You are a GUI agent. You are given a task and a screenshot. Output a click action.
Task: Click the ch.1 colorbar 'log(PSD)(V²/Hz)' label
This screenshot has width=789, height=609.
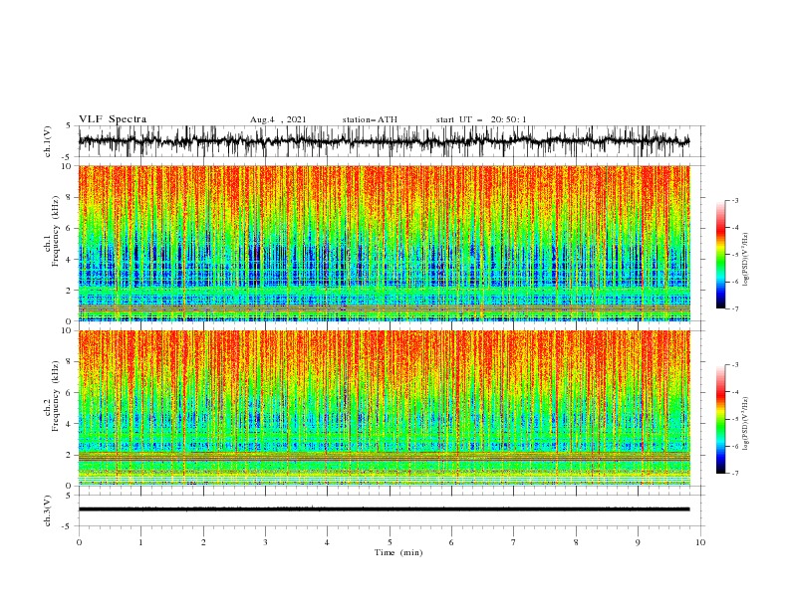click(x=746, y=260)
